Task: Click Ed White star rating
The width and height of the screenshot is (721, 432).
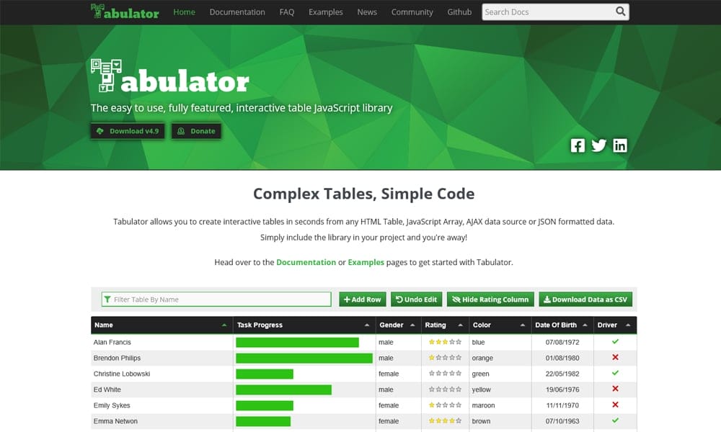Action: pos(445,390)
